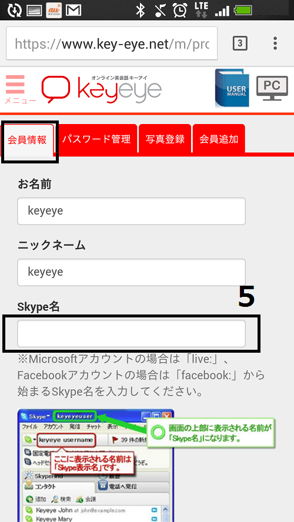The image size is (294, 522).
Task: Tap the sync notification icon in status bar
Action: 14,11
